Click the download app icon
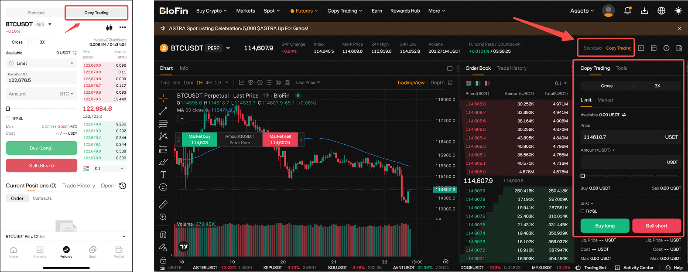This screenshot has height=272, width=688. click(x=644, y=11)
